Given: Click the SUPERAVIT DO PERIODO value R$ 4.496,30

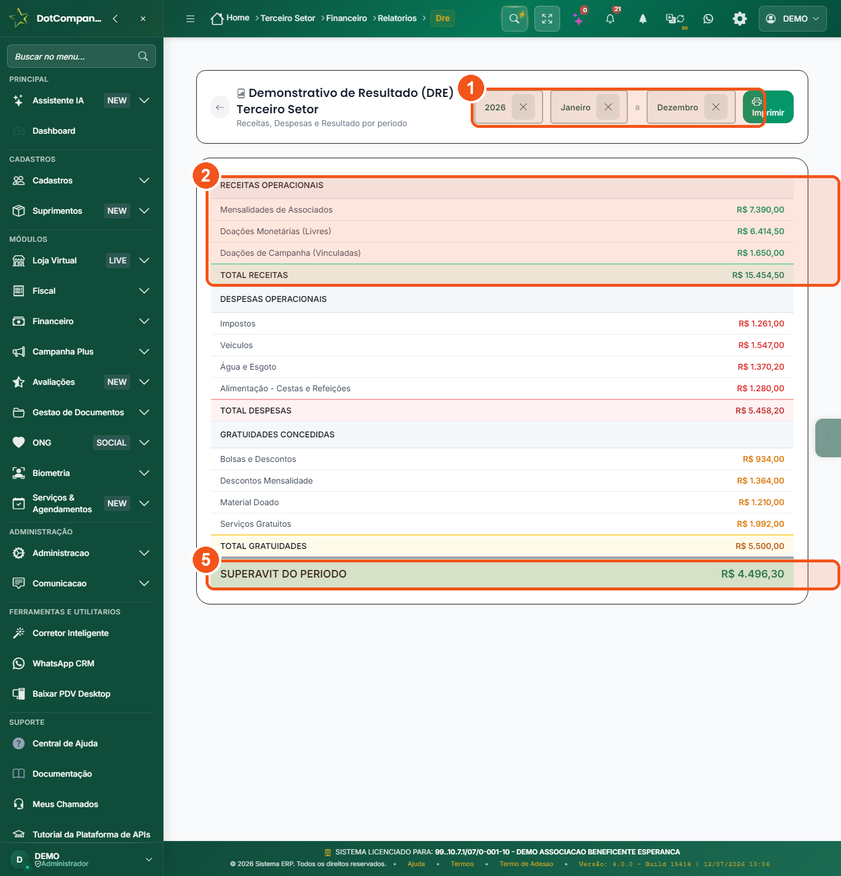Looking at the screenshot, I should tap(752, 574).
